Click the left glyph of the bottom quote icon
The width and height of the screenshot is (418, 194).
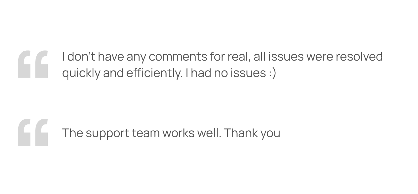click(24, 132)
